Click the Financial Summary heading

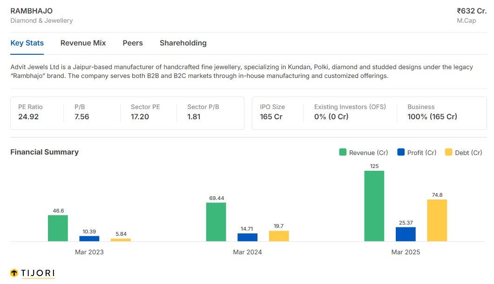coord(44,152)
